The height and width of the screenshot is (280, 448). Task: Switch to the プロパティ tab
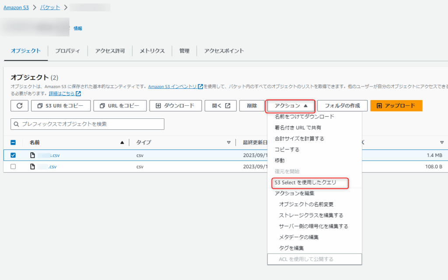tap(67, 51)
